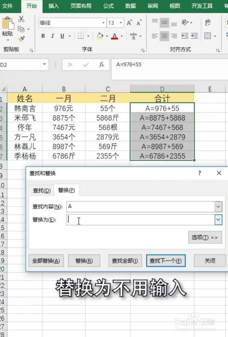Image resolution: width=228 pixels, height=337 pixels.
Task: Open the Font Color dropdown arrow
Action: click(x=122, y=36)
